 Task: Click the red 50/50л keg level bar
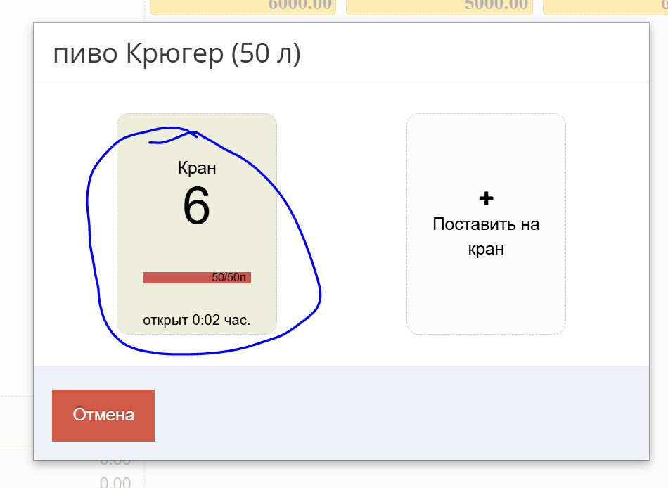tap(197, 278)
